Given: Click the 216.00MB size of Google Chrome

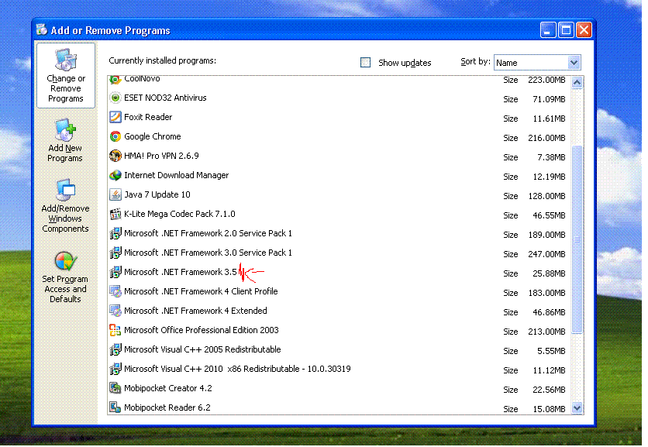Looking at the screenshot, I should (546, 138).
